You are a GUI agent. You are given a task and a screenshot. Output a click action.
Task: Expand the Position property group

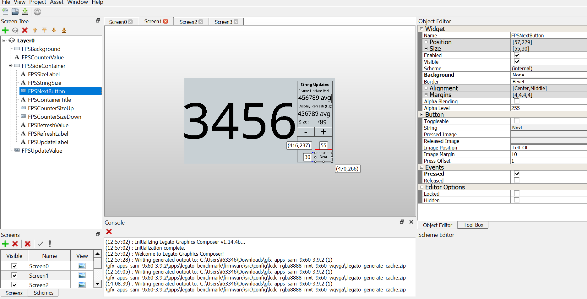pos(426,42)
